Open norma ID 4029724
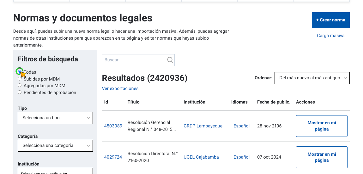 pos(113,157)
